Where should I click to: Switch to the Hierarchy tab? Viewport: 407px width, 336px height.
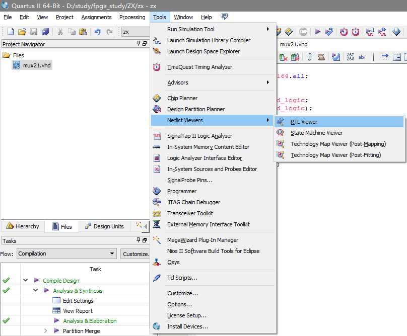click(23, 226)
